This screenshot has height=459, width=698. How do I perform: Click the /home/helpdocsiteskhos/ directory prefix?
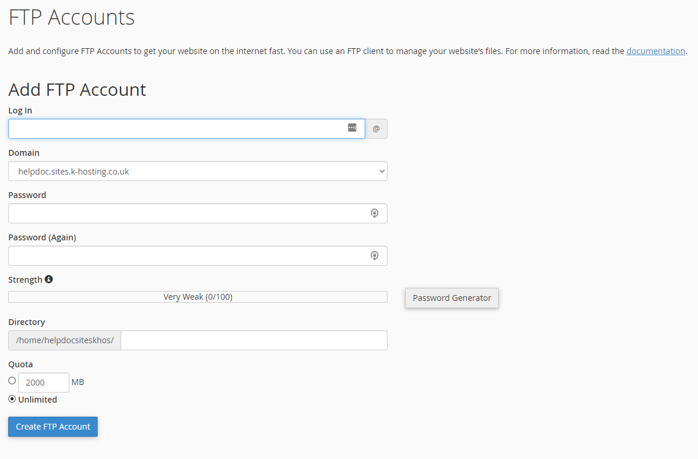[x=65, y=340]
